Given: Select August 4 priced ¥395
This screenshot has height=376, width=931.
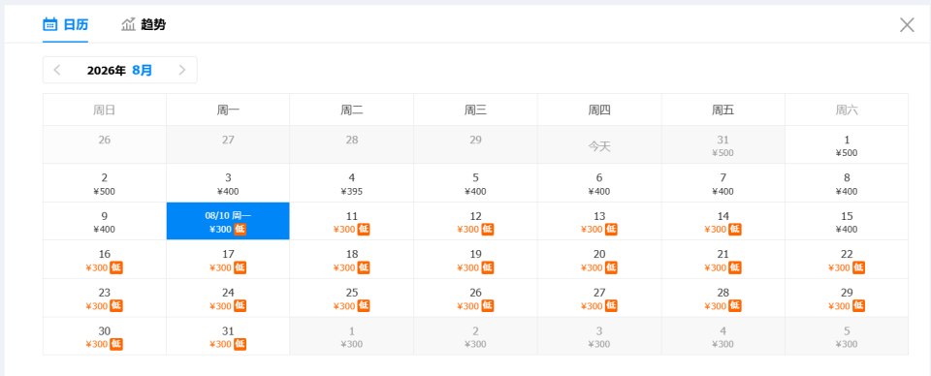Looking at the screenshot, I should point(352,183).
